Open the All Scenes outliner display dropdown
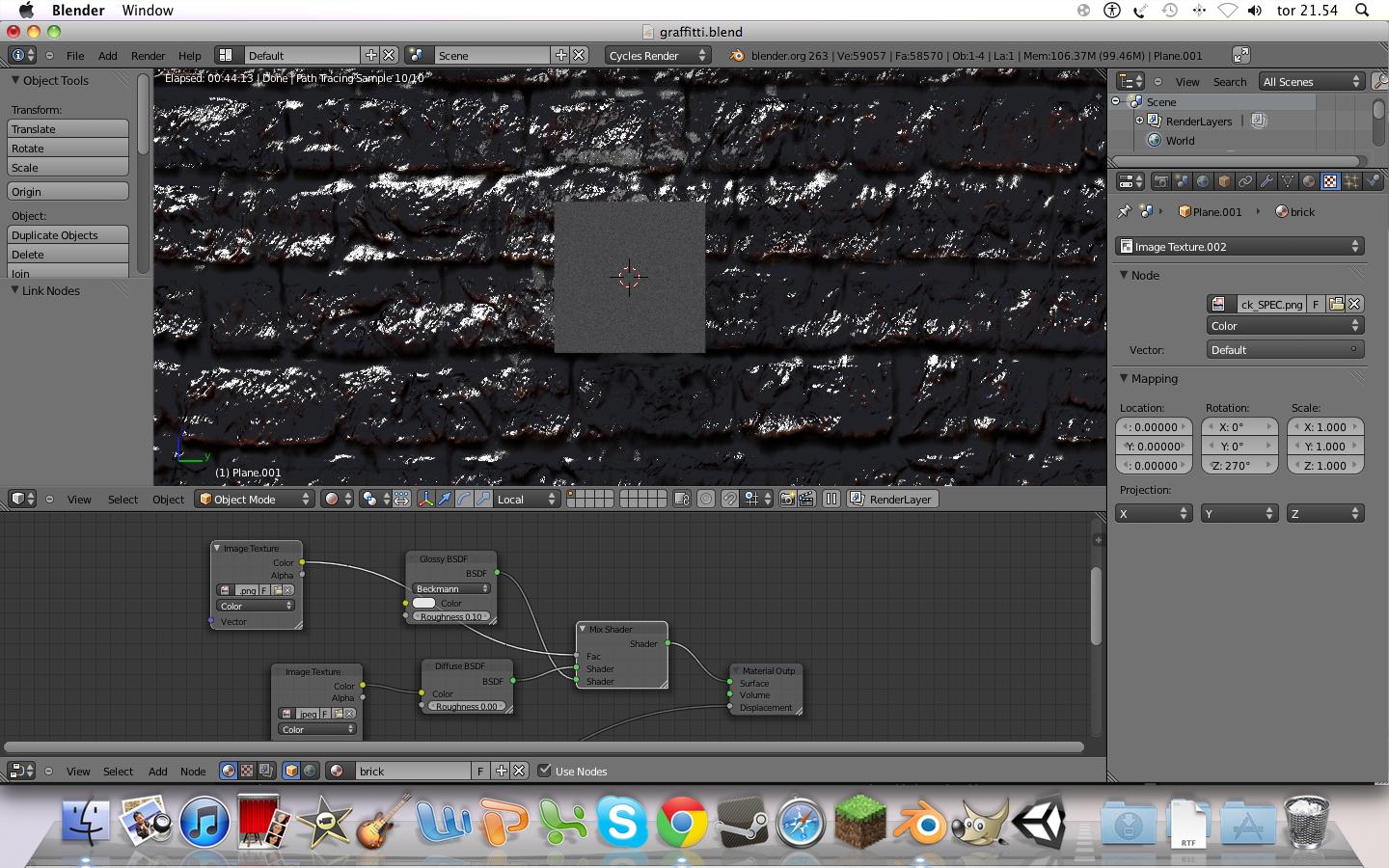1389x868 pixels. pyautogui.click(x=1312, y=82)
